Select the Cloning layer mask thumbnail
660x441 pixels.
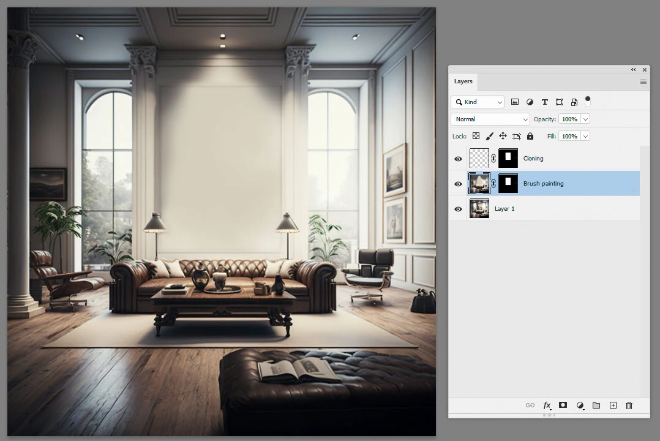pyautogui.click(x=508, y=159)
